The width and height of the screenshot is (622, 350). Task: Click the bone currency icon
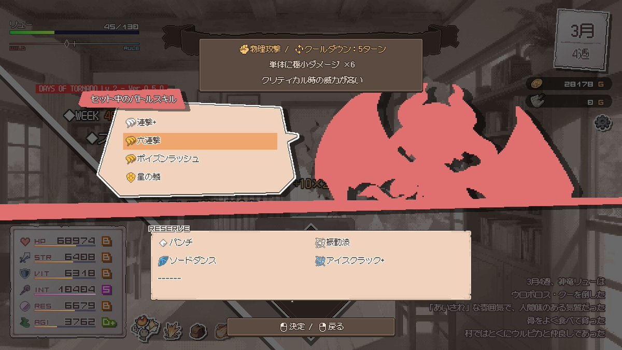[x=538, y=102]
